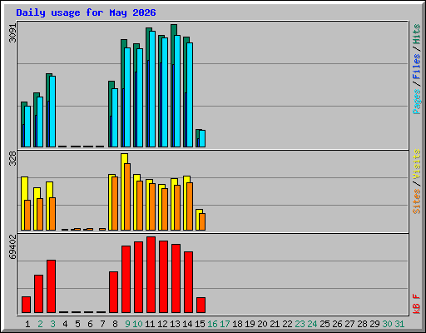Click the cyan bar for day 10

coord(140,97)
